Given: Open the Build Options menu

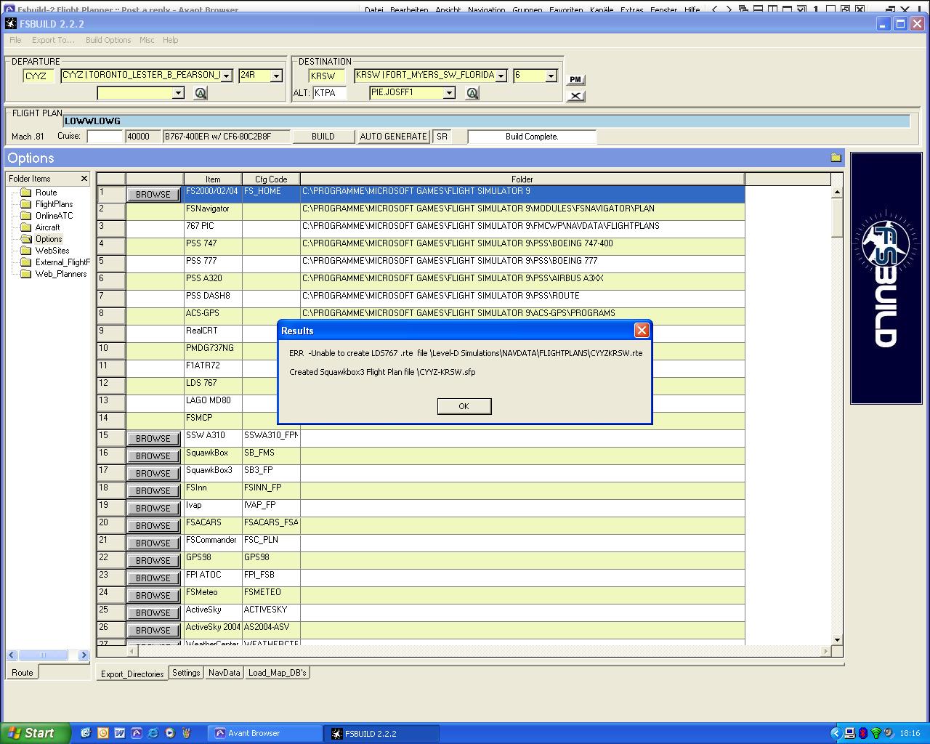Looking at the screenshot, I should coord(108,40).
